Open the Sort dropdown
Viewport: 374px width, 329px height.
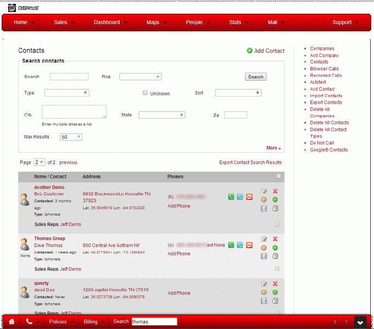pyautogui.click(x=238, y=93)
